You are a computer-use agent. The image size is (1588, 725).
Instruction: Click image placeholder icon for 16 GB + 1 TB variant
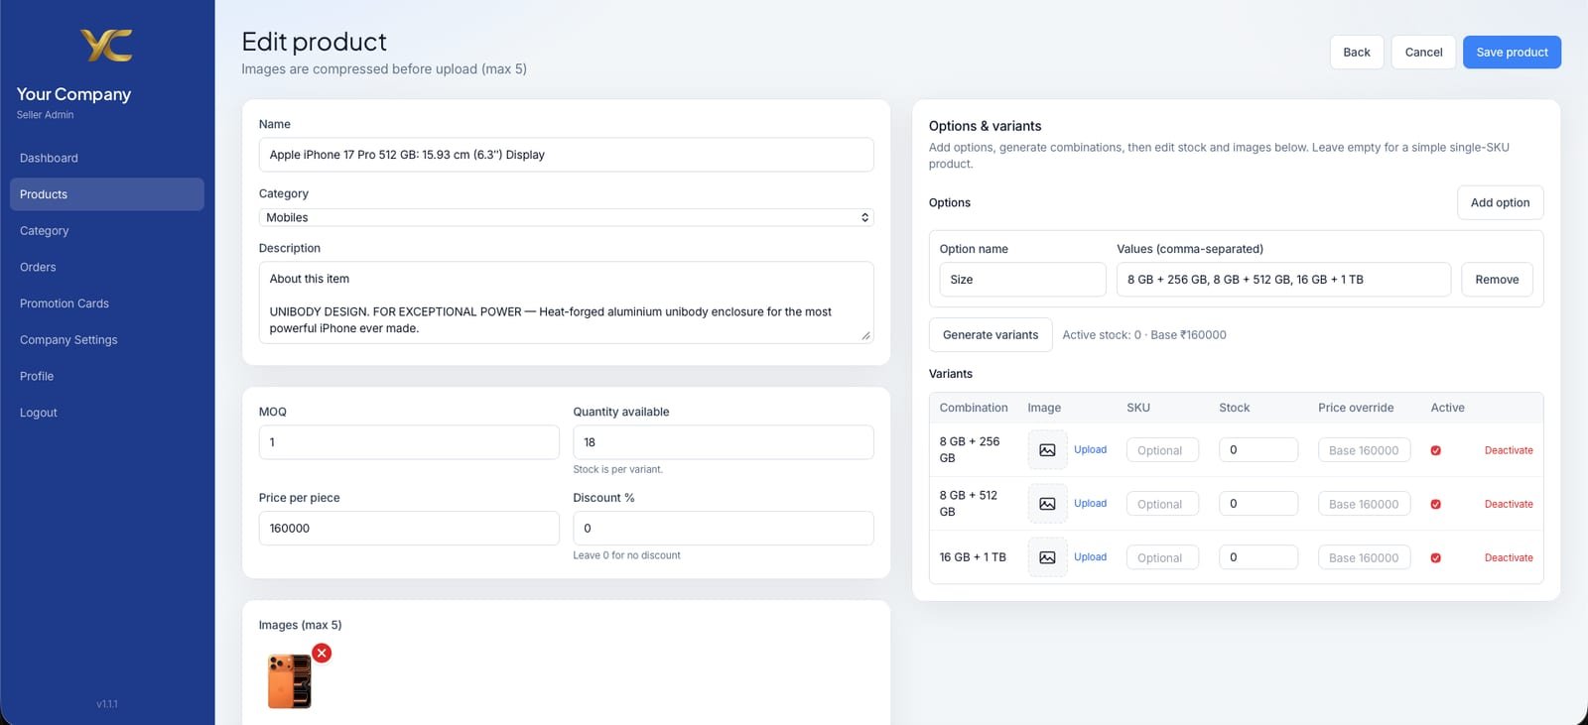click(x=1047, y=557)
